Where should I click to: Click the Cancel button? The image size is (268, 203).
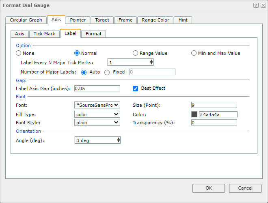tap(245, 188)
